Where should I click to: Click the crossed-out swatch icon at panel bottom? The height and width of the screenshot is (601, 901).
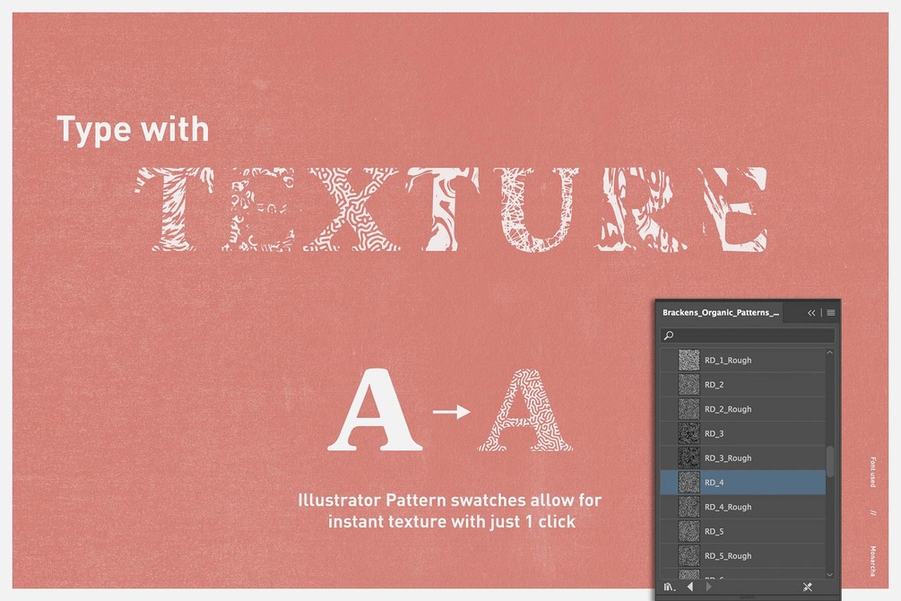pos(808,587)
